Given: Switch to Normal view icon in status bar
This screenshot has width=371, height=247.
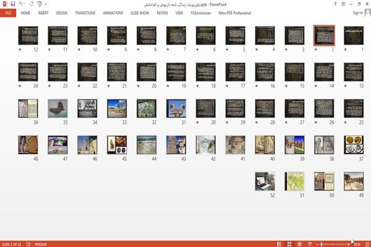Looking at the screenshot, I should (x=279, y=244).
